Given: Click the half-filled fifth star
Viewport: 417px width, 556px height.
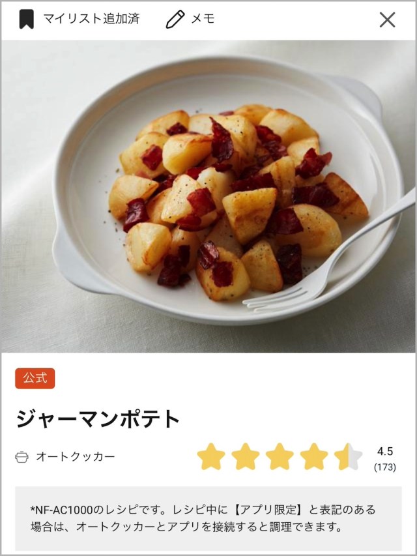Looking at the screenshot, I should click(348, 457).
